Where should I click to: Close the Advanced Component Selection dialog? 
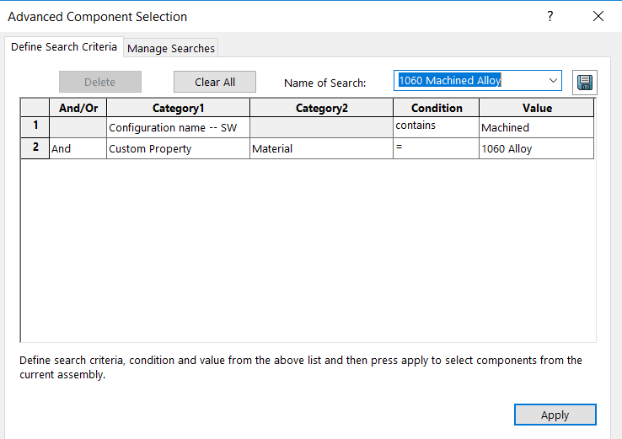point(598,17)
